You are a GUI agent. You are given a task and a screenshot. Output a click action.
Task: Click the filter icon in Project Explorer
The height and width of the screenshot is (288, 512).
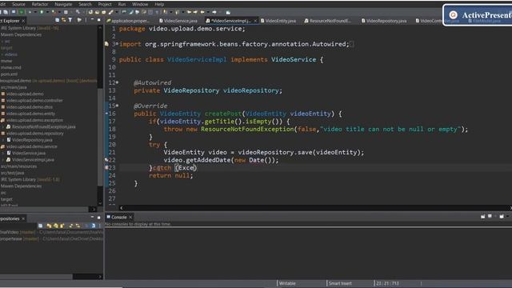point(70,20)
